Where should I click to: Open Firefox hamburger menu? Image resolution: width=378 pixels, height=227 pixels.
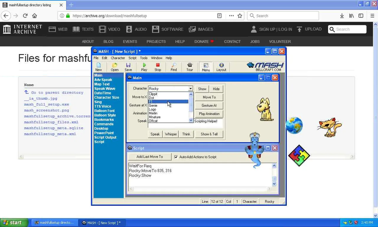(x=372, y=16)
